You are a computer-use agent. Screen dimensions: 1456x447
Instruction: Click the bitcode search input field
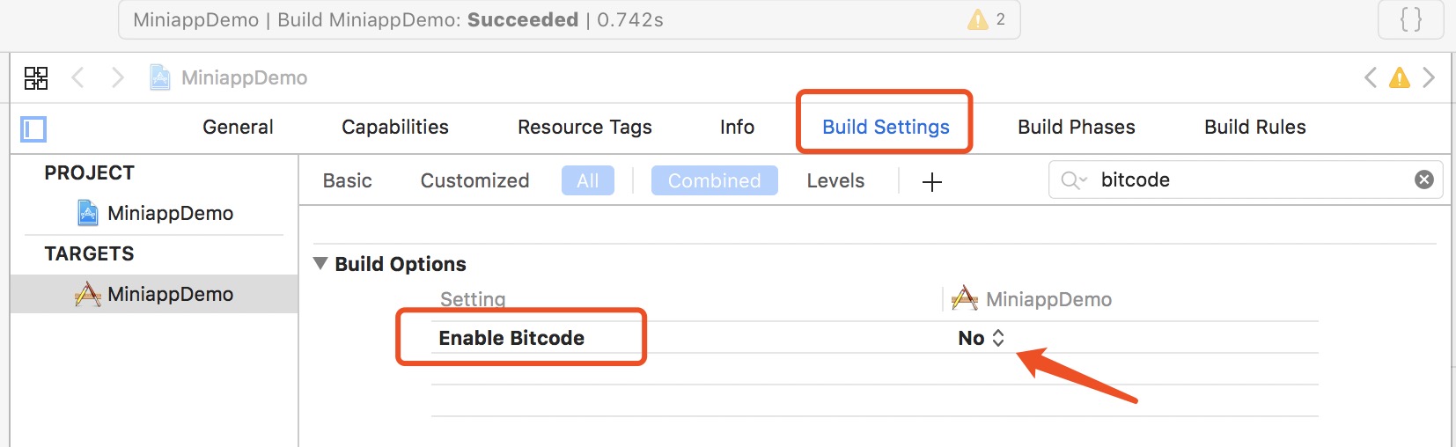1250,180
